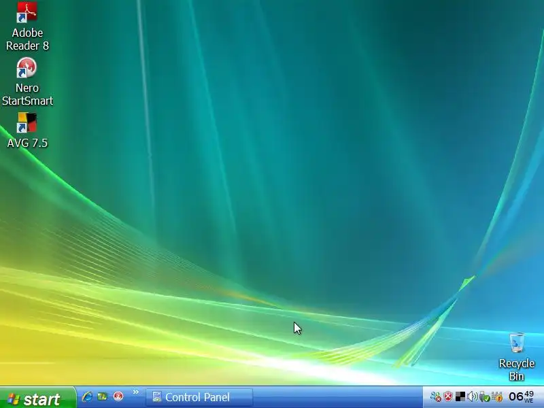Open the red security shield alert tray icon

coord(448,396)
